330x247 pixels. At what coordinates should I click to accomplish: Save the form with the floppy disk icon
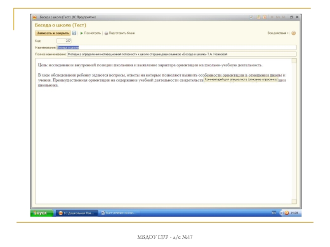74,33
